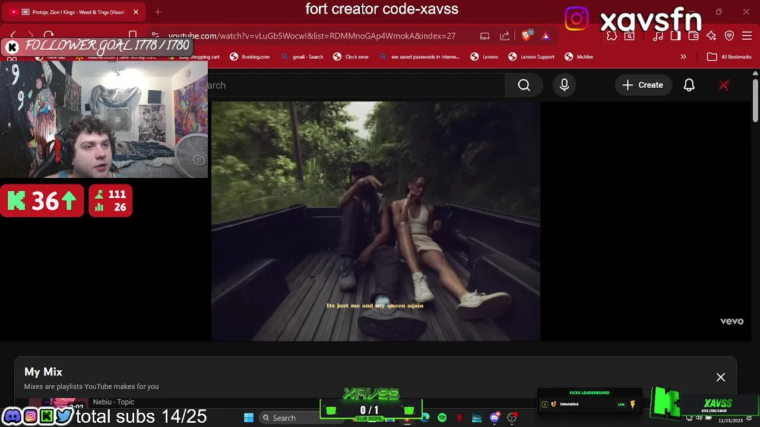The height and width of the screenshot is (427, 760).
Task: Click the music video player
Action: click(x=376, y=221)
